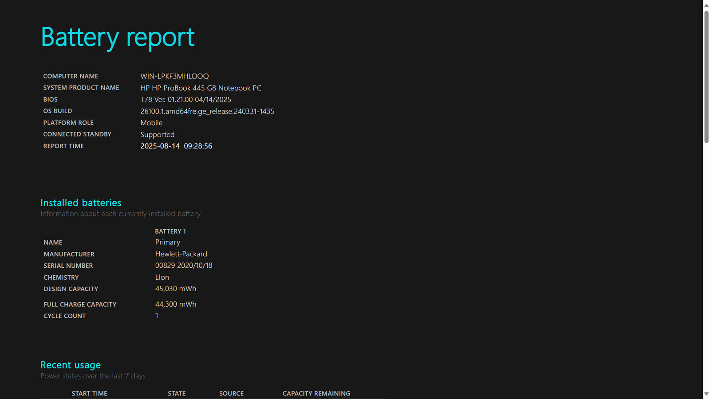Click the scrollbar up arrow
This screenshot has width=710, height=399.
[706, 5]
